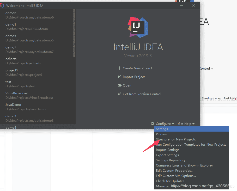Viewport: 237px width, 191px height.
Task: Select the Import Project icon
Action: pos(120,77)
